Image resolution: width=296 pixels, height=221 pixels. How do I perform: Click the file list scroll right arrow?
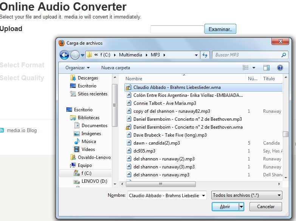[x=279, y=184]
